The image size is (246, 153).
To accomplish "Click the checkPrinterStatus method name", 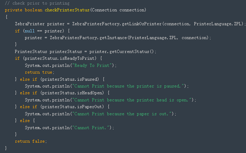I will pos(67,10).
